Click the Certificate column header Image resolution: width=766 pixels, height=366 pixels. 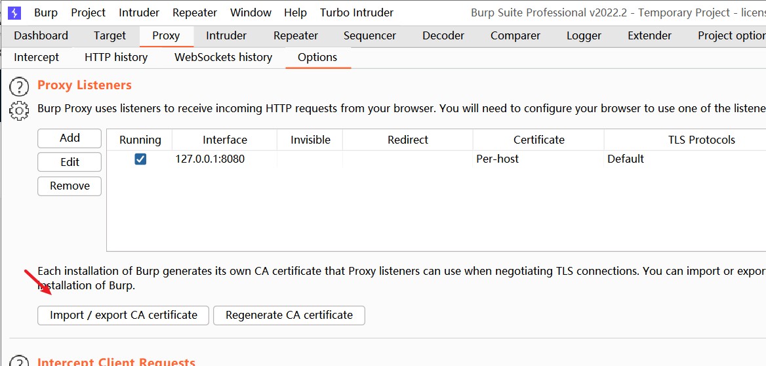tap(539, 140)
